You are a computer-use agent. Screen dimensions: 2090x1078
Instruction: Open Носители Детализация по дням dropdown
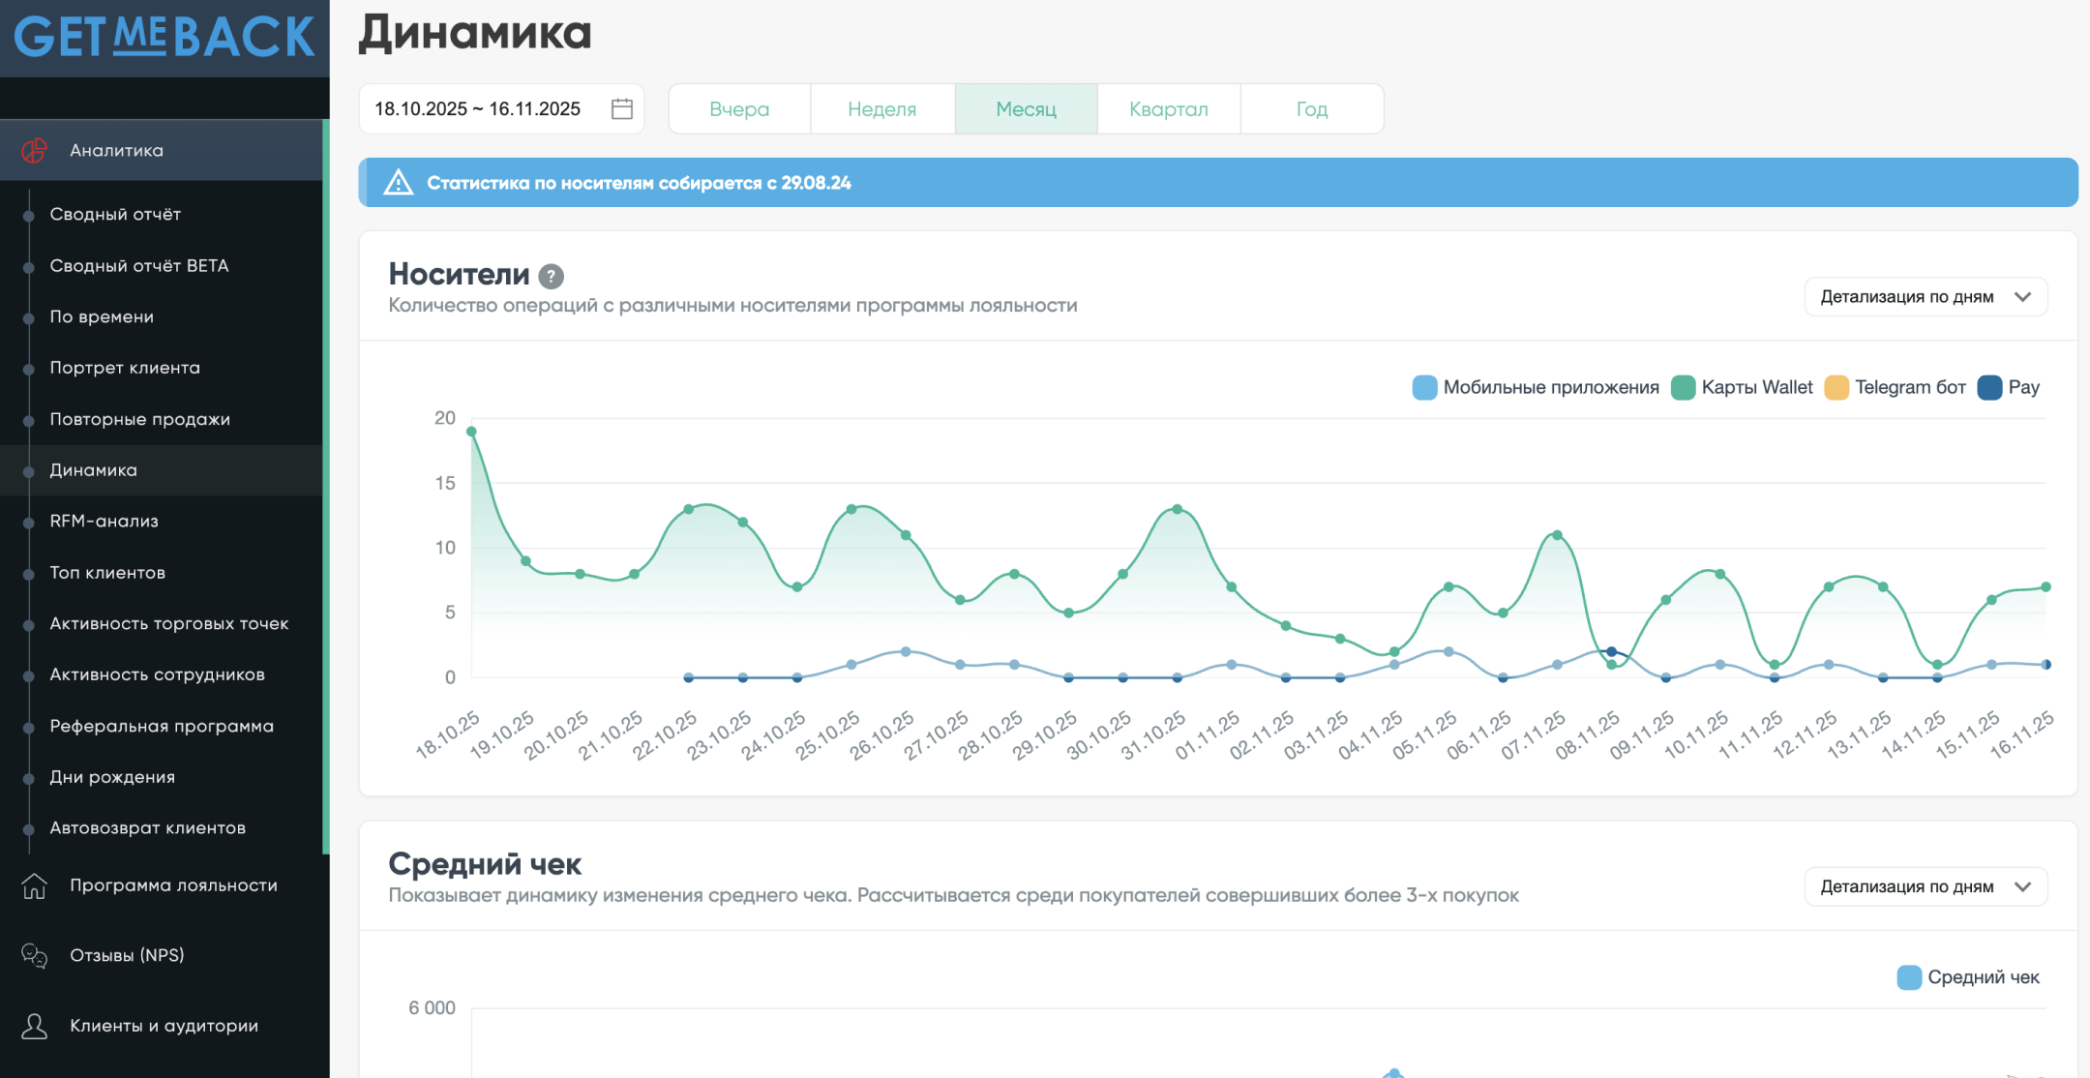pos(1925,297)
